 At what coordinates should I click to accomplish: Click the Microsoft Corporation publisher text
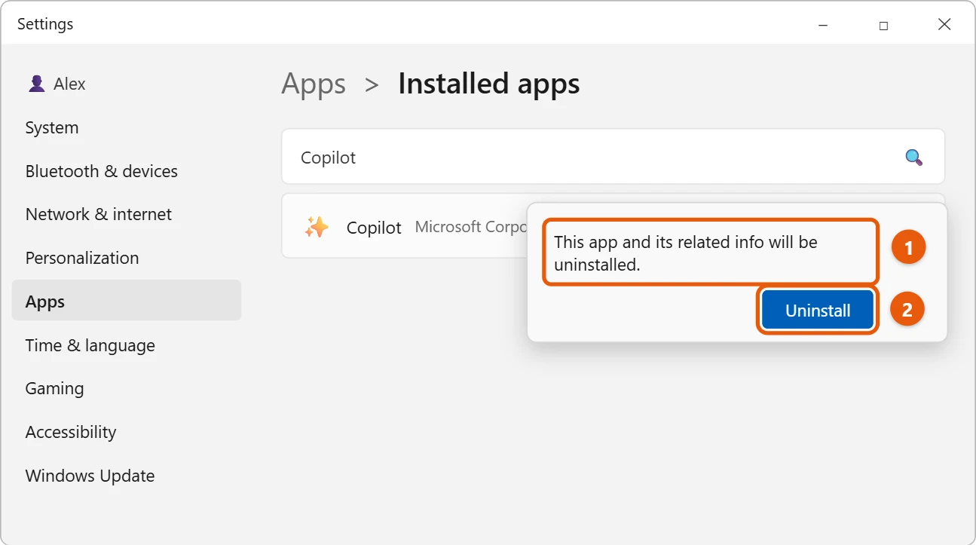[471, 226]
